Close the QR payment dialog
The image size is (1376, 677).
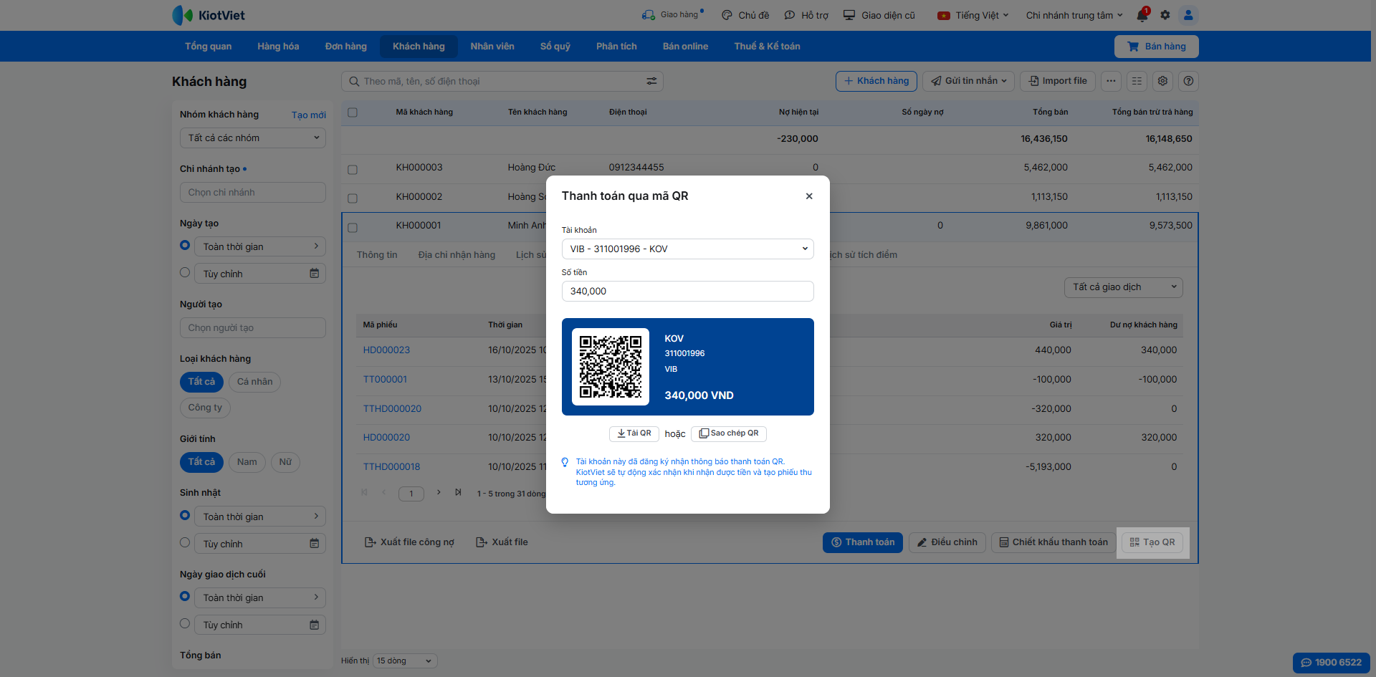(809, 196)
